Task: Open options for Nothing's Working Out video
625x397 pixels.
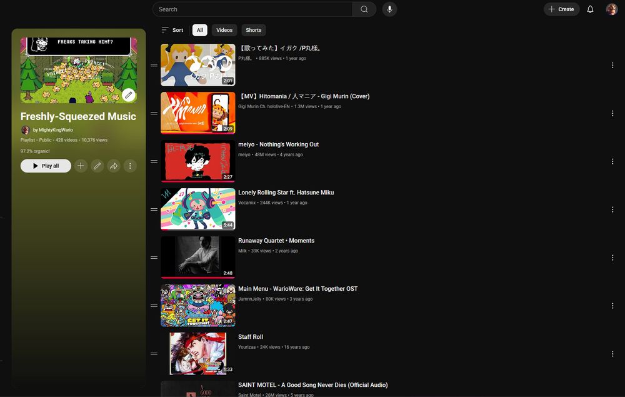Action: 612,161
